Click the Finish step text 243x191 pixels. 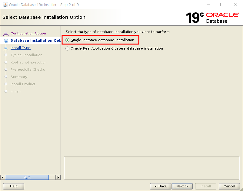(15, 91)
